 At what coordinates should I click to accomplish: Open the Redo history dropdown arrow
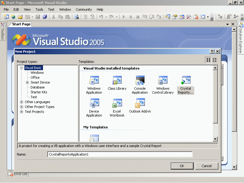coord(117,17)
